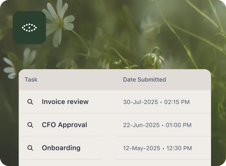
Task: Open the Invoice review task
Action: (65, 102)
